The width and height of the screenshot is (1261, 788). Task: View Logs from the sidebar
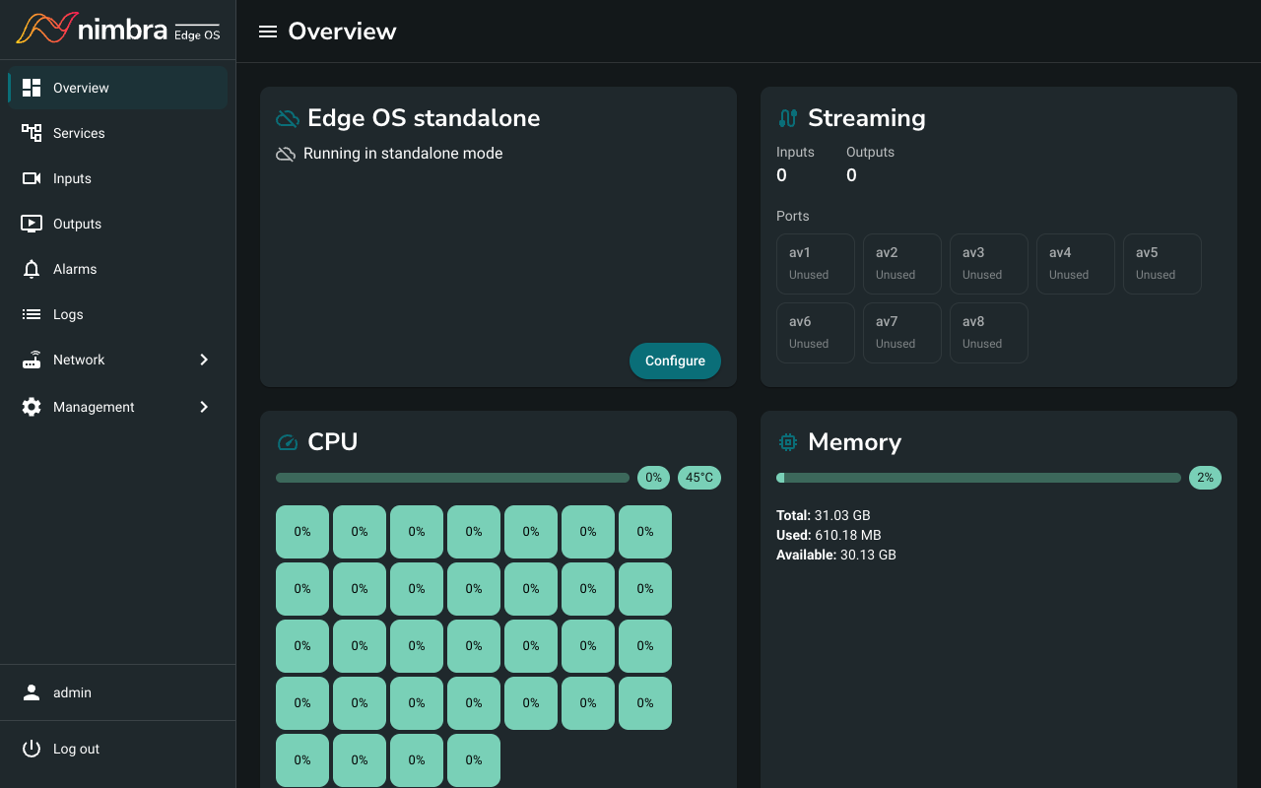[x=118, y=314]
